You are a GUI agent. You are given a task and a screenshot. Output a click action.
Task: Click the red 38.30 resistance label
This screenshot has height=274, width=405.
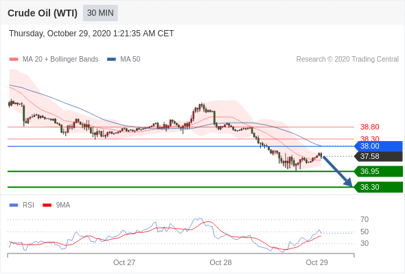[x=370, y=138]
